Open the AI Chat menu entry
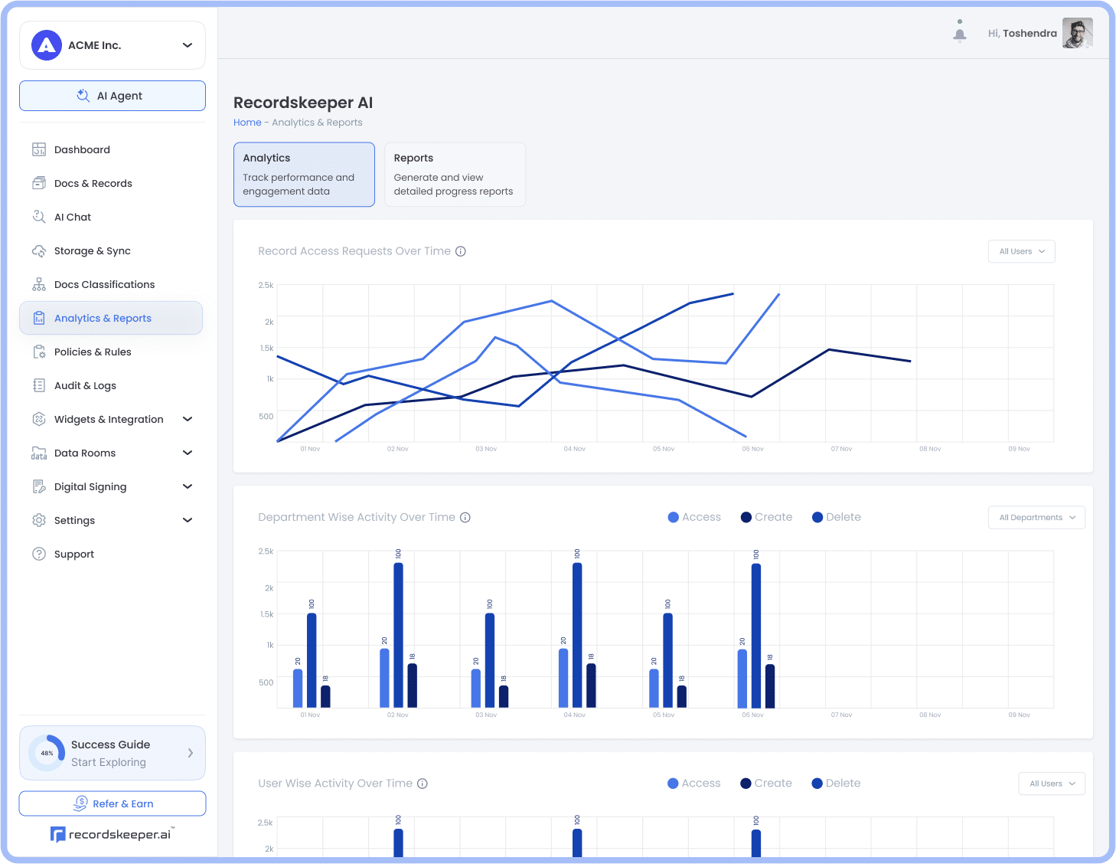This screenshot has height=864, width=1116. [111, 217]
